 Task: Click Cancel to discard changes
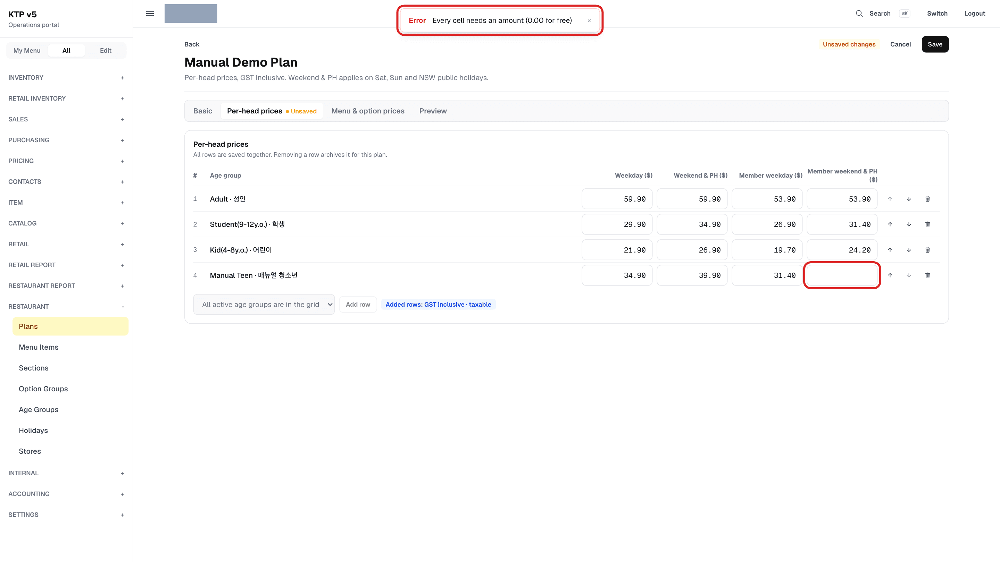pyautogui.click(x=900, y=44)
